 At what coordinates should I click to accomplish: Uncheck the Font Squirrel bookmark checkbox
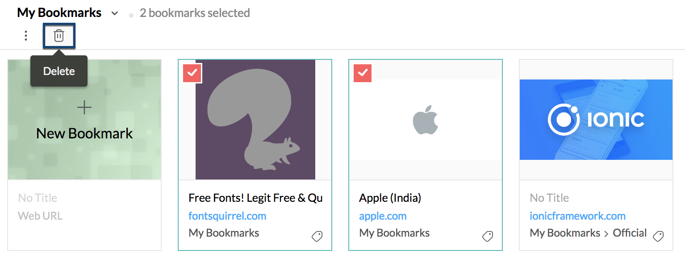[x=192, y=73]
